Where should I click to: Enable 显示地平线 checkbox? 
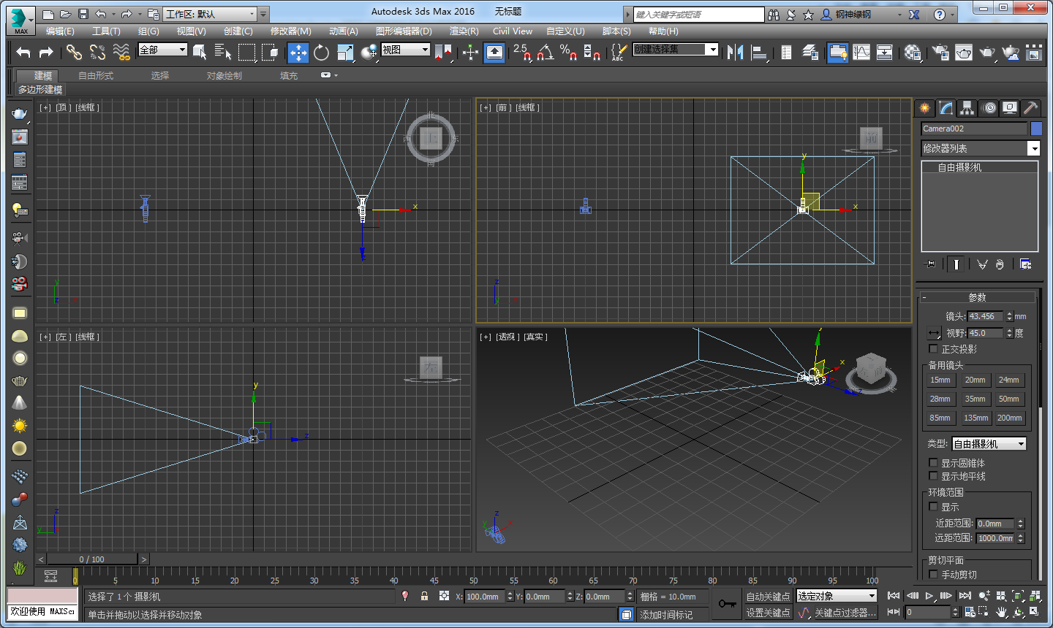tap(933, 476)
